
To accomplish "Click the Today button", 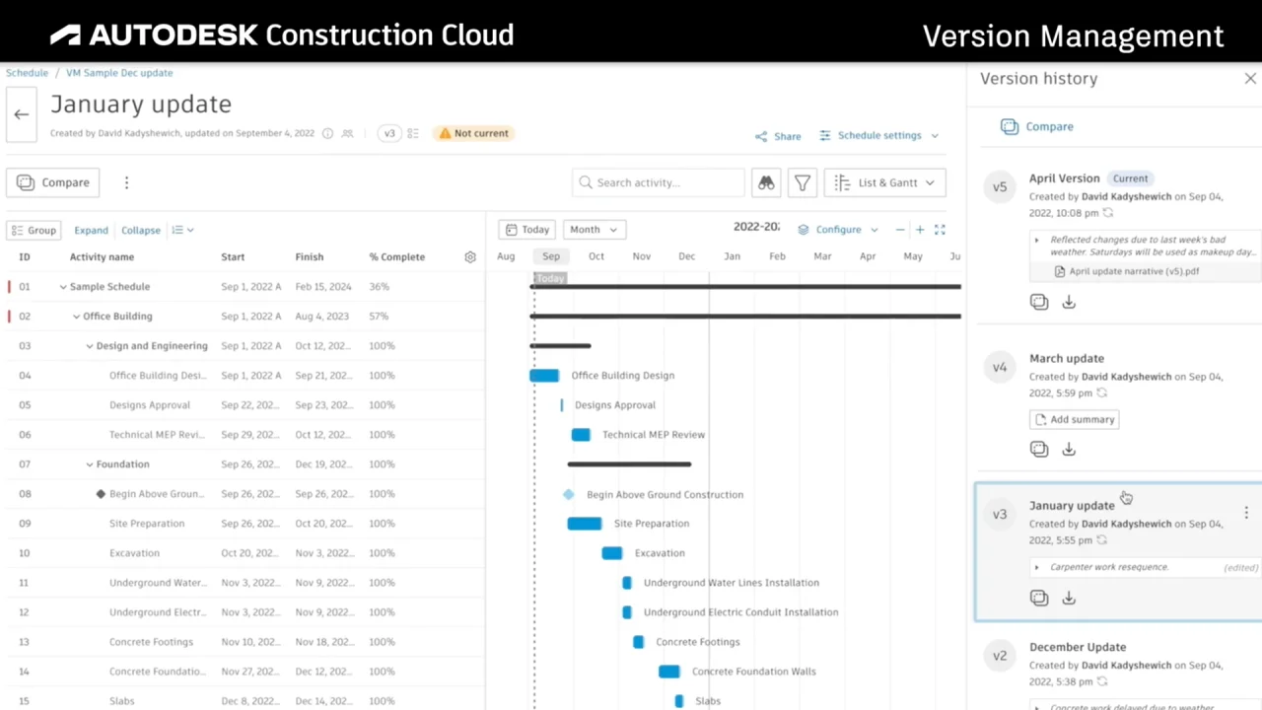I will (527, 230).
